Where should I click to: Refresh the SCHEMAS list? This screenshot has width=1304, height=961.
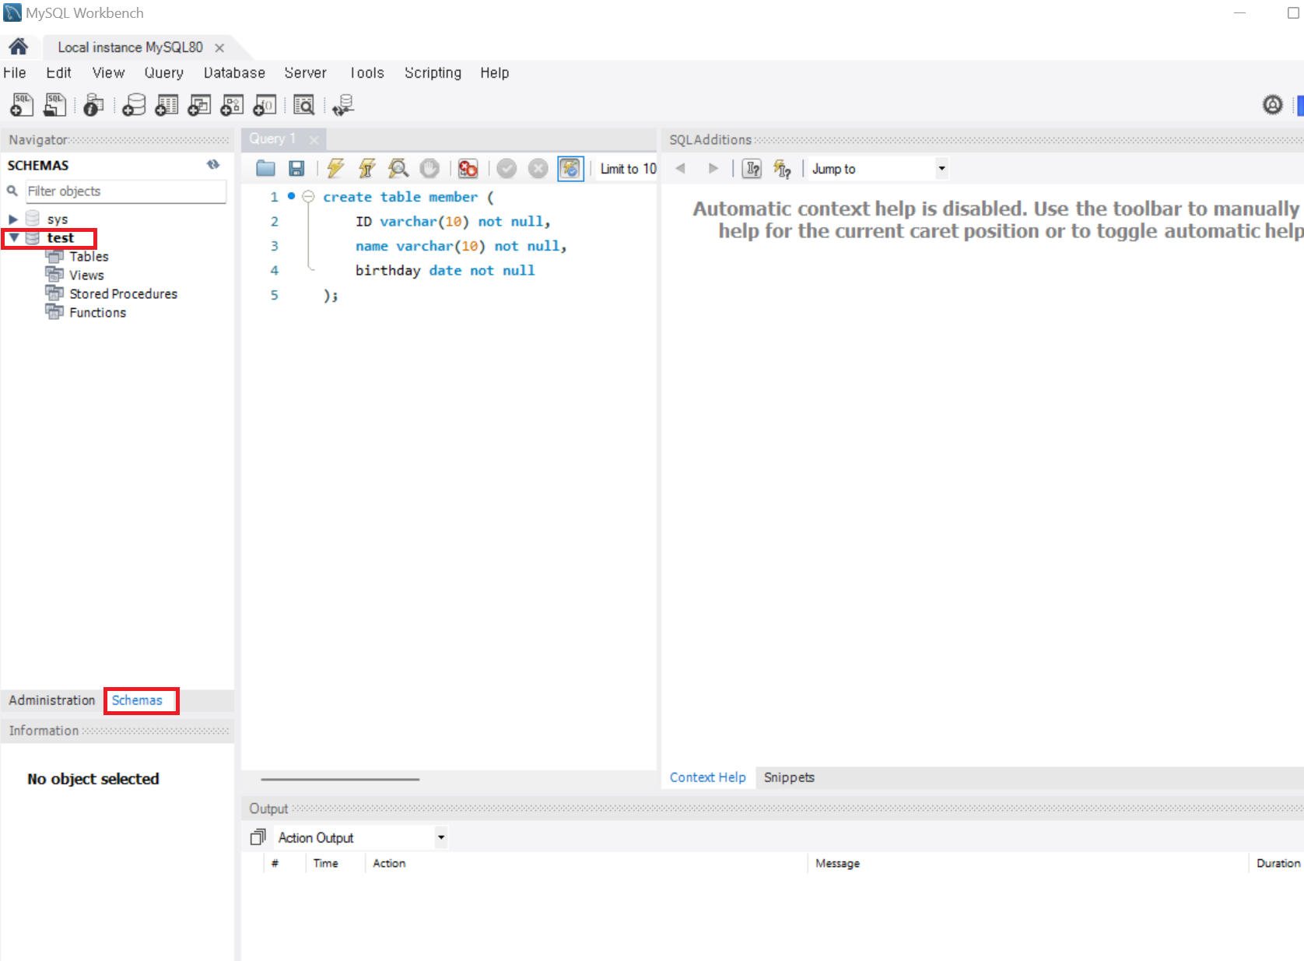[213, 164]
